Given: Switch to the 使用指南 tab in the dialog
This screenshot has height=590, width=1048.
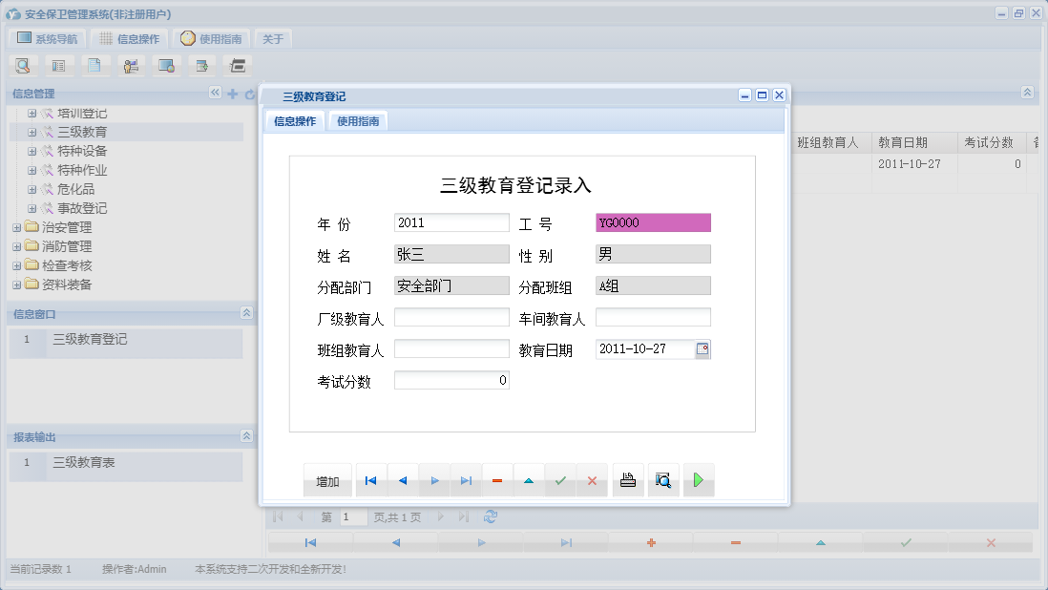Looking at the screenshot, I should click(x=357, y=121).
